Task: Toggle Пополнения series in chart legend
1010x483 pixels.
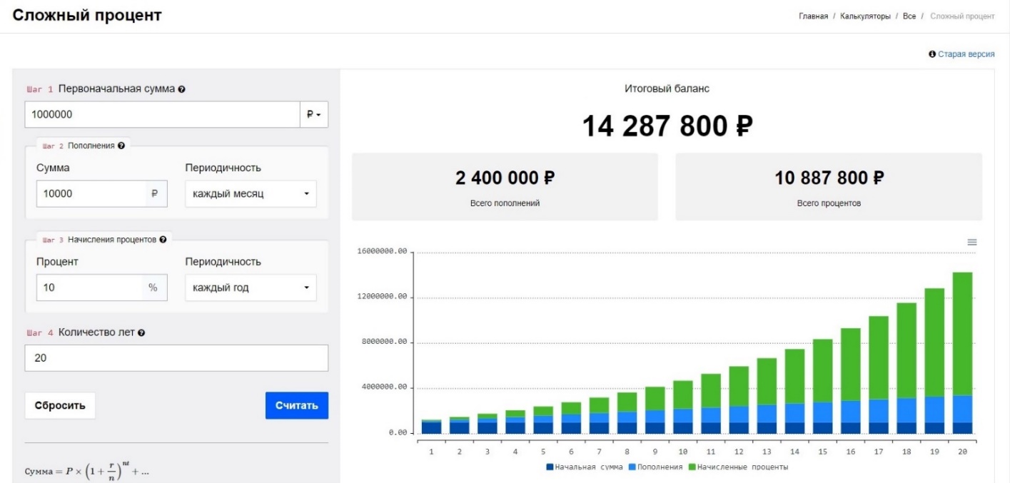Action: 655,467
